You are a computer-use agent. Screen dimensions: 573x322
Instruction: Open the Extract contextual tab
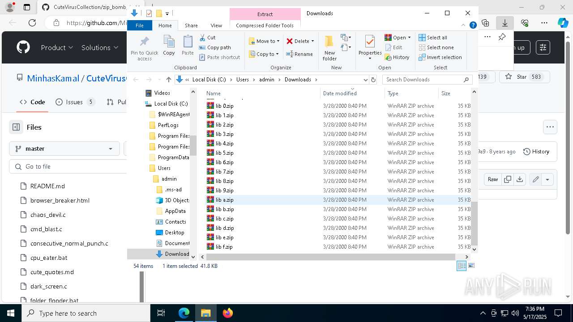pyautogui.click(x=265, y=14)
